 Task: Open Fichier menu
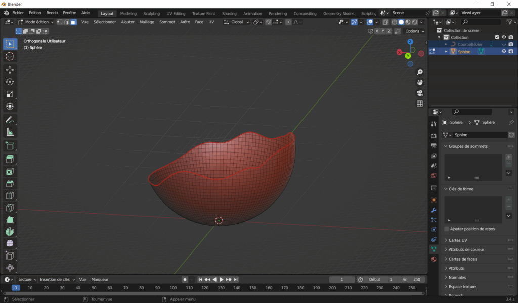tap(18, 13)
